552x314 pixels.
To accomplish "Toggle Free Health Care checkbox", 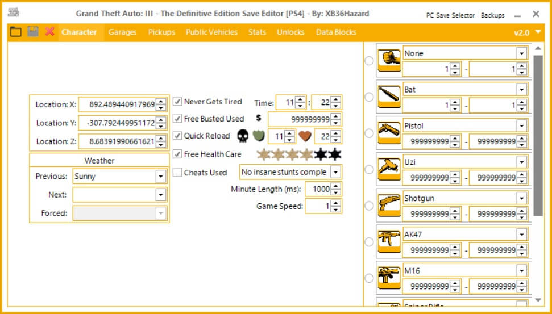I will coord(177,154).
